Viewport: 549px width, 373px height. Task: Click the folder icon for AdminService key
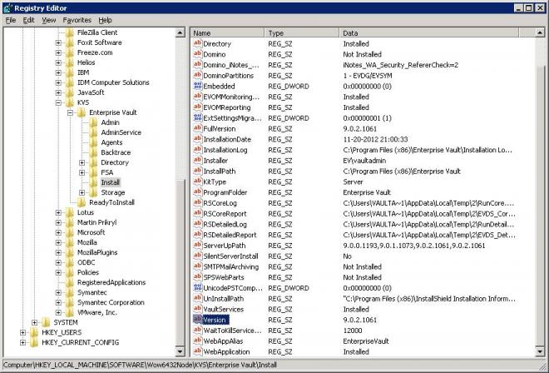[x=93, y=132]
